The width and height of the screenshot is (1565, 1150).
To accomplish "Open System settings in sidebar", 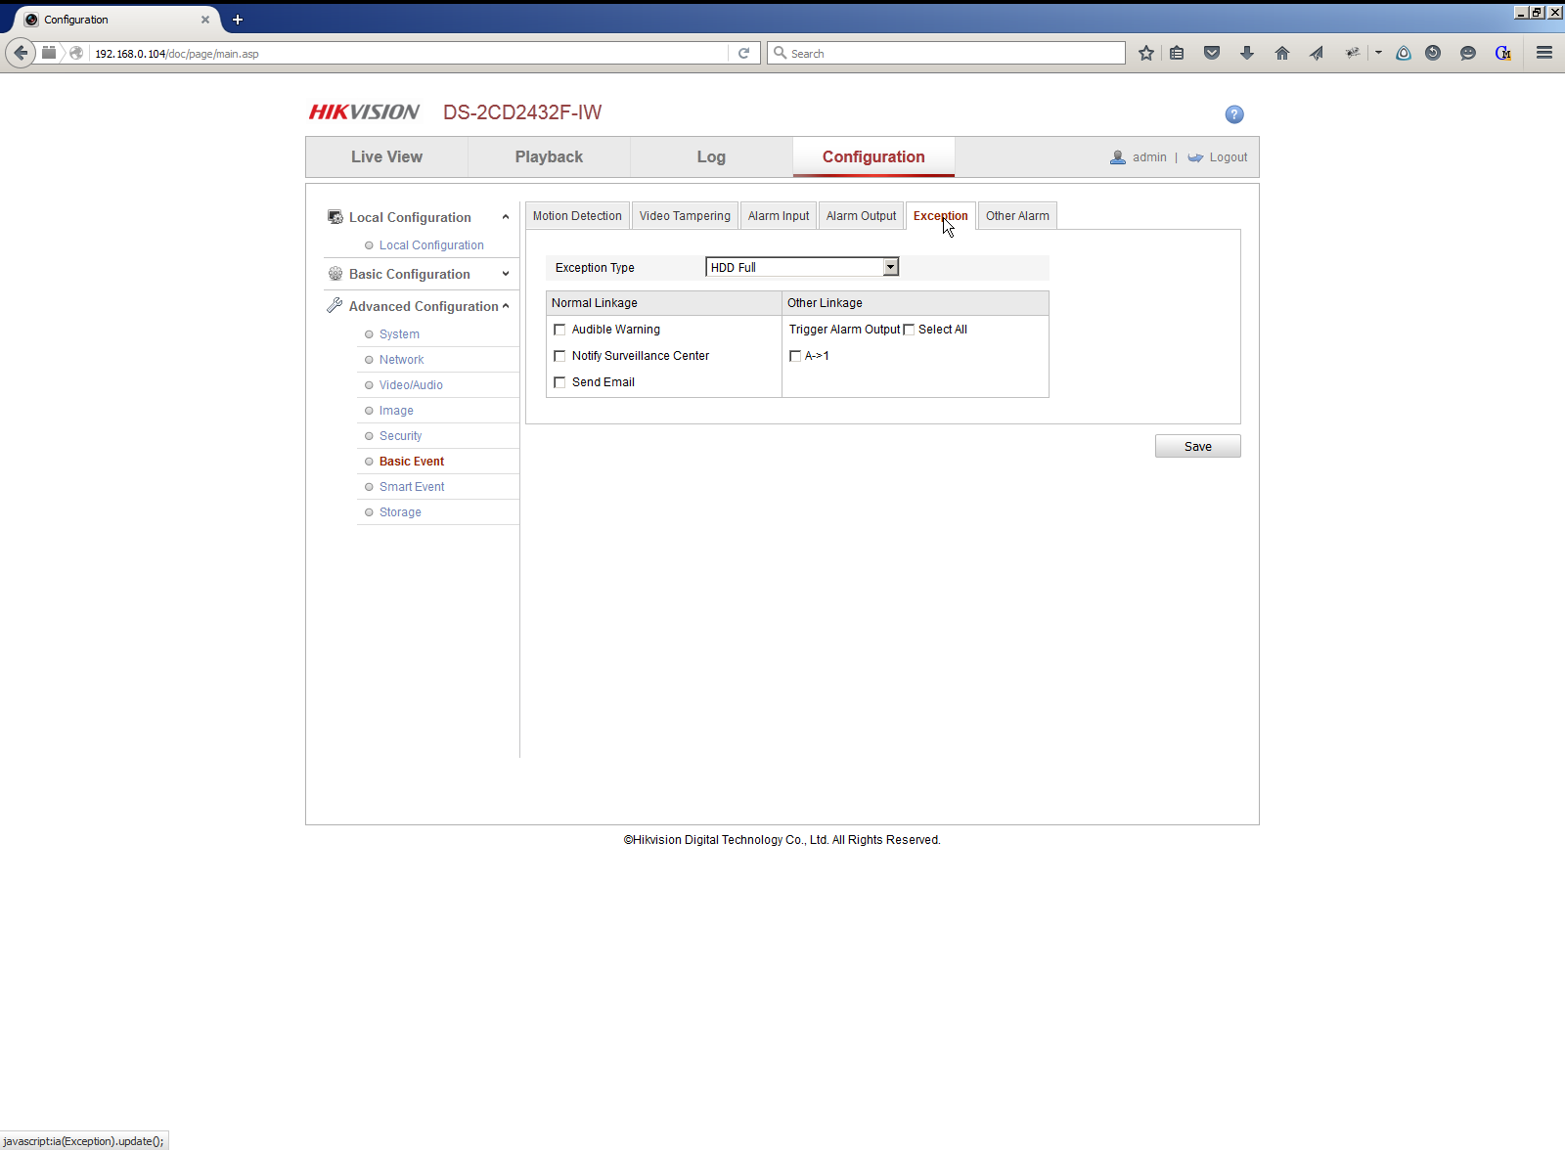I will 399,334.
